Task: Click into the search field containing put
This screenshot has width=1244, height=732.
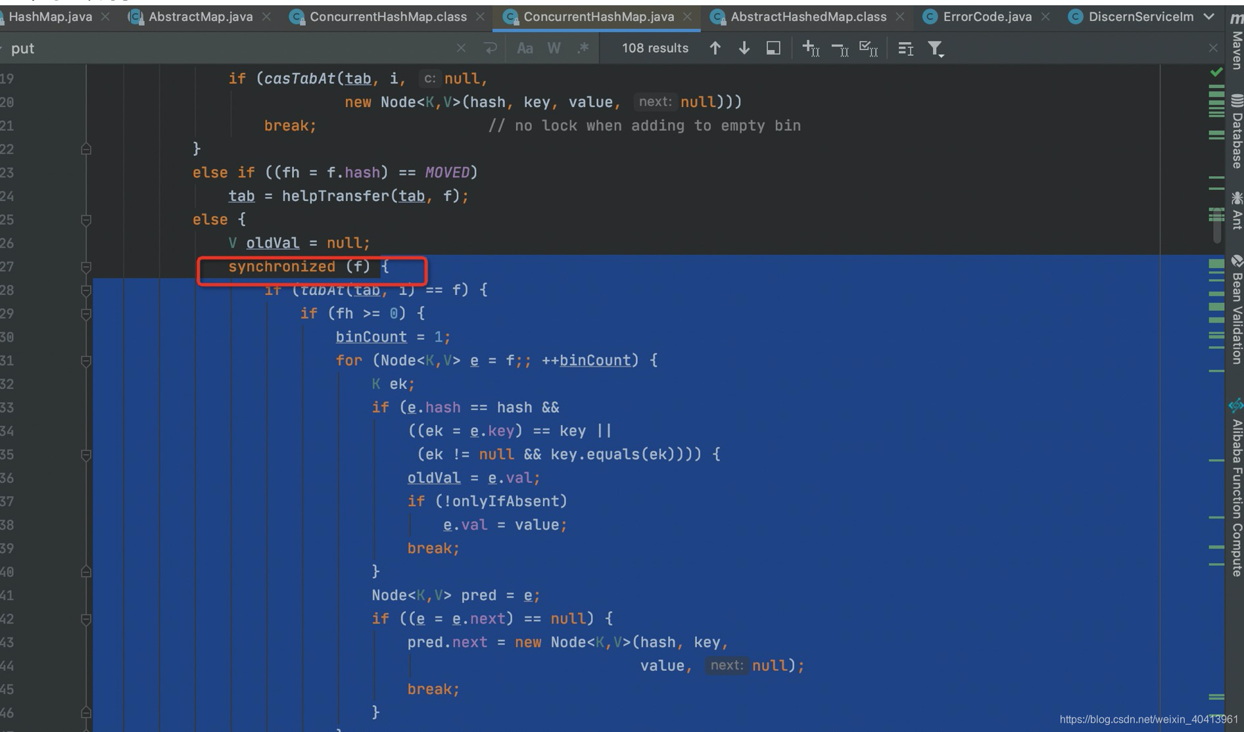Action: (230, 48)
